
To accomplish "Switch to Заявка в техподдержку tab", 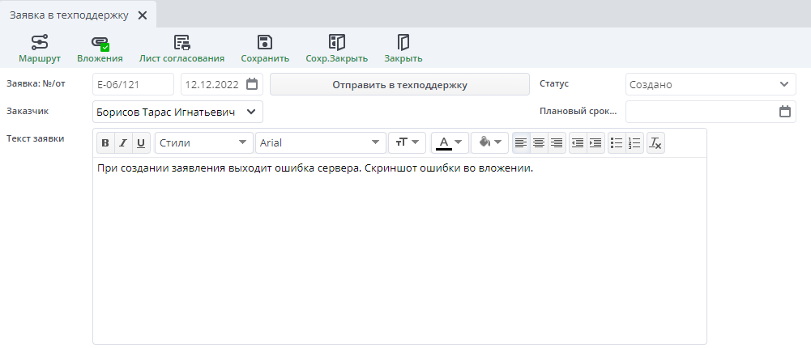I will 69,15.
